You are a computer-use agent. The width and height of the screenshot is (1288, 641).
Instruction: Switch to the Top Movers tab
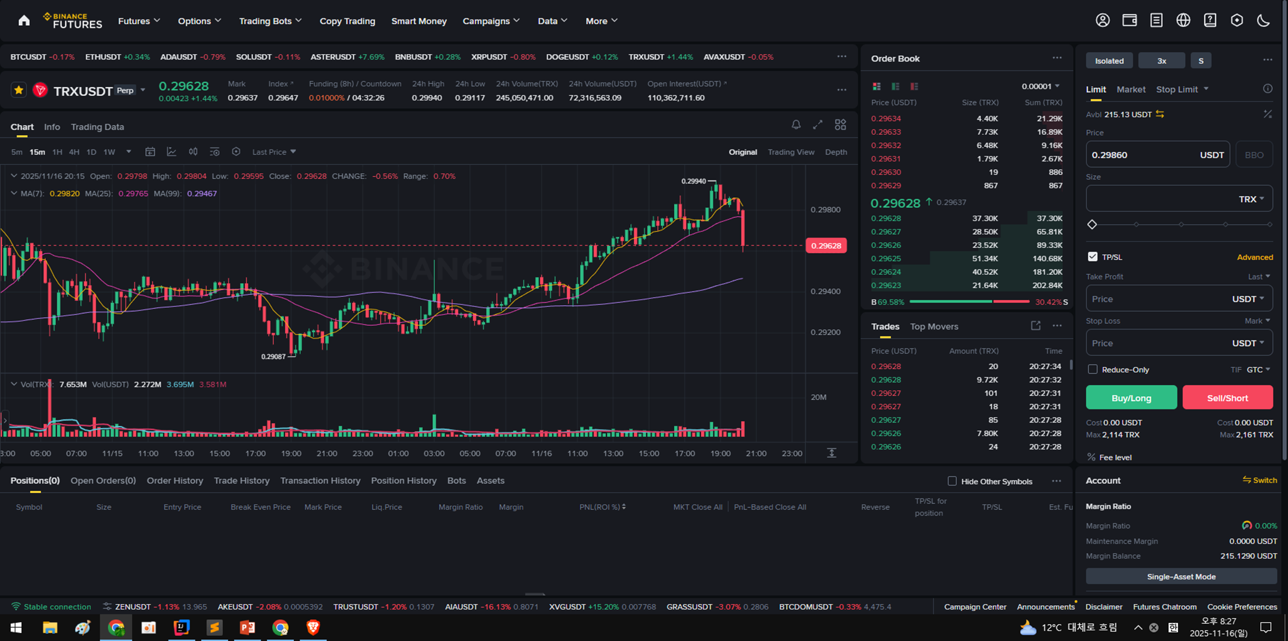[x=934, y=326]
